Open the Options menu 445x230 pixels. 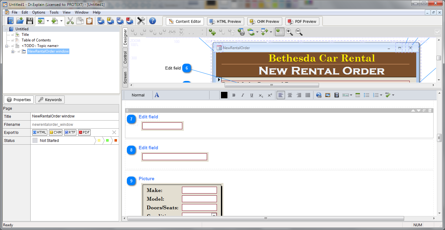tap(39, 12)
